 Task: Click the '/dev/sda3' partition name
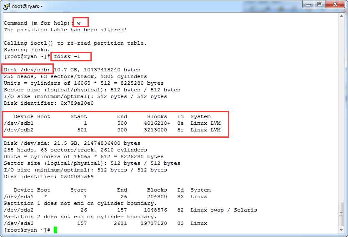point(19,223)
